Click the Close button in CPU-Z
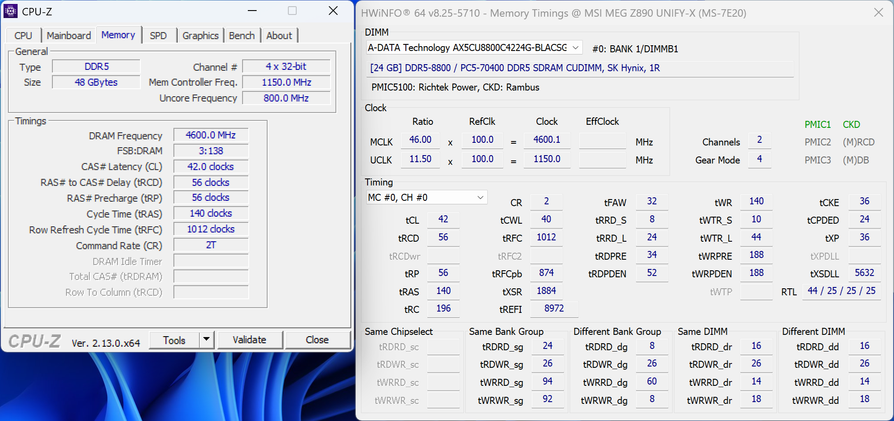The image size is (894, 421). [x=317, y=340]
